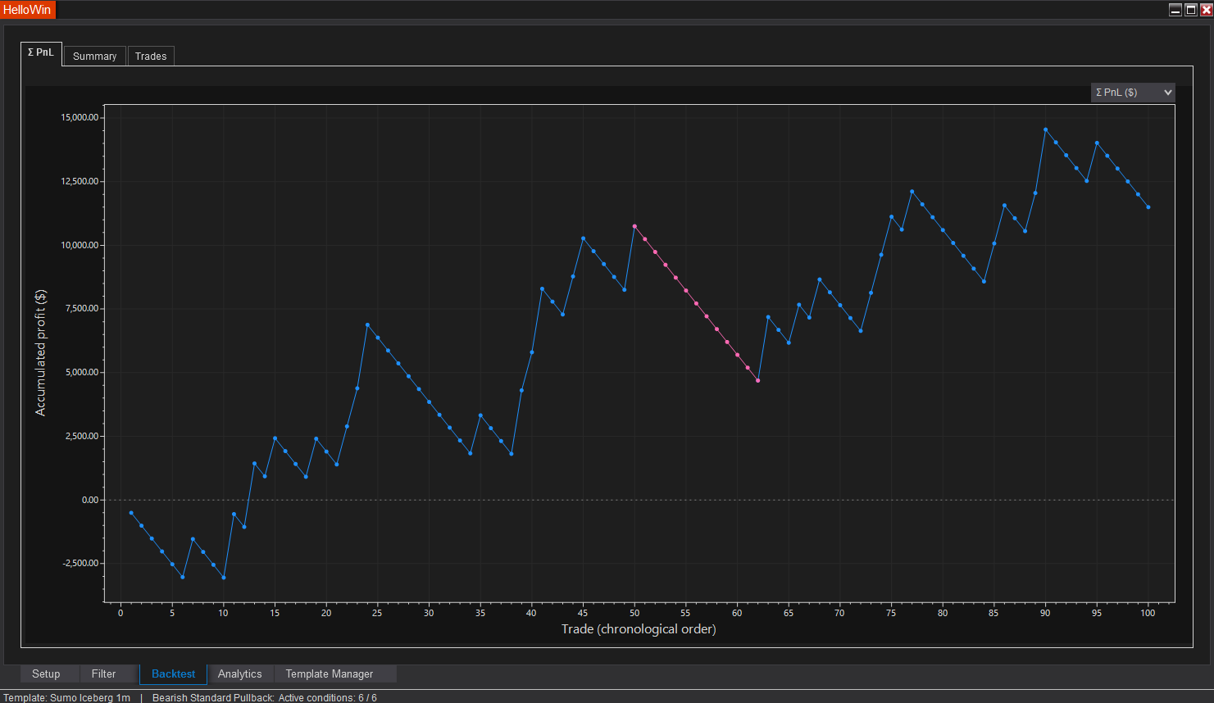The image size is (1214, 703).
Task: Click the x-axis label 100
Action: point(1148,613)
